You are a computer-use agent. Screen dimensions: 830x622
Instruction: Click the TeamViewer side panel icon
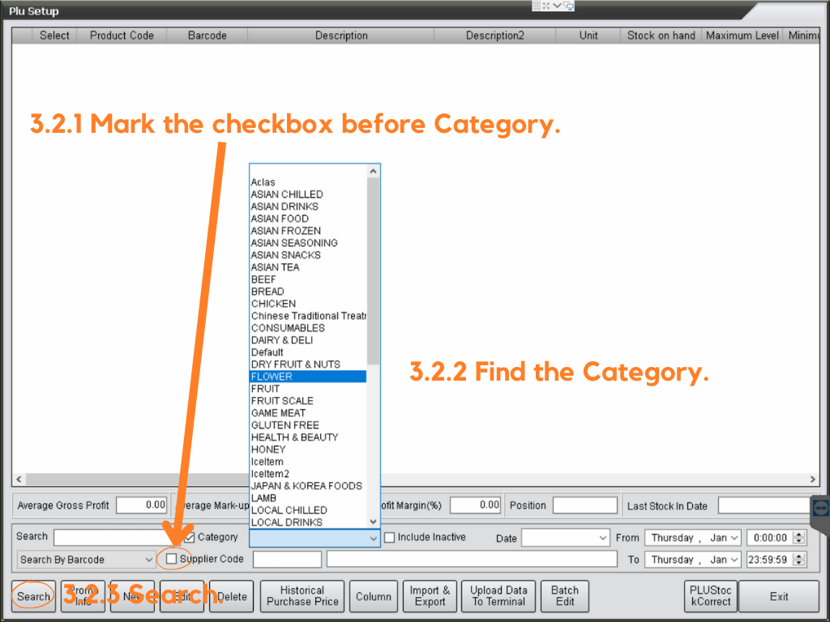[820, 508]
